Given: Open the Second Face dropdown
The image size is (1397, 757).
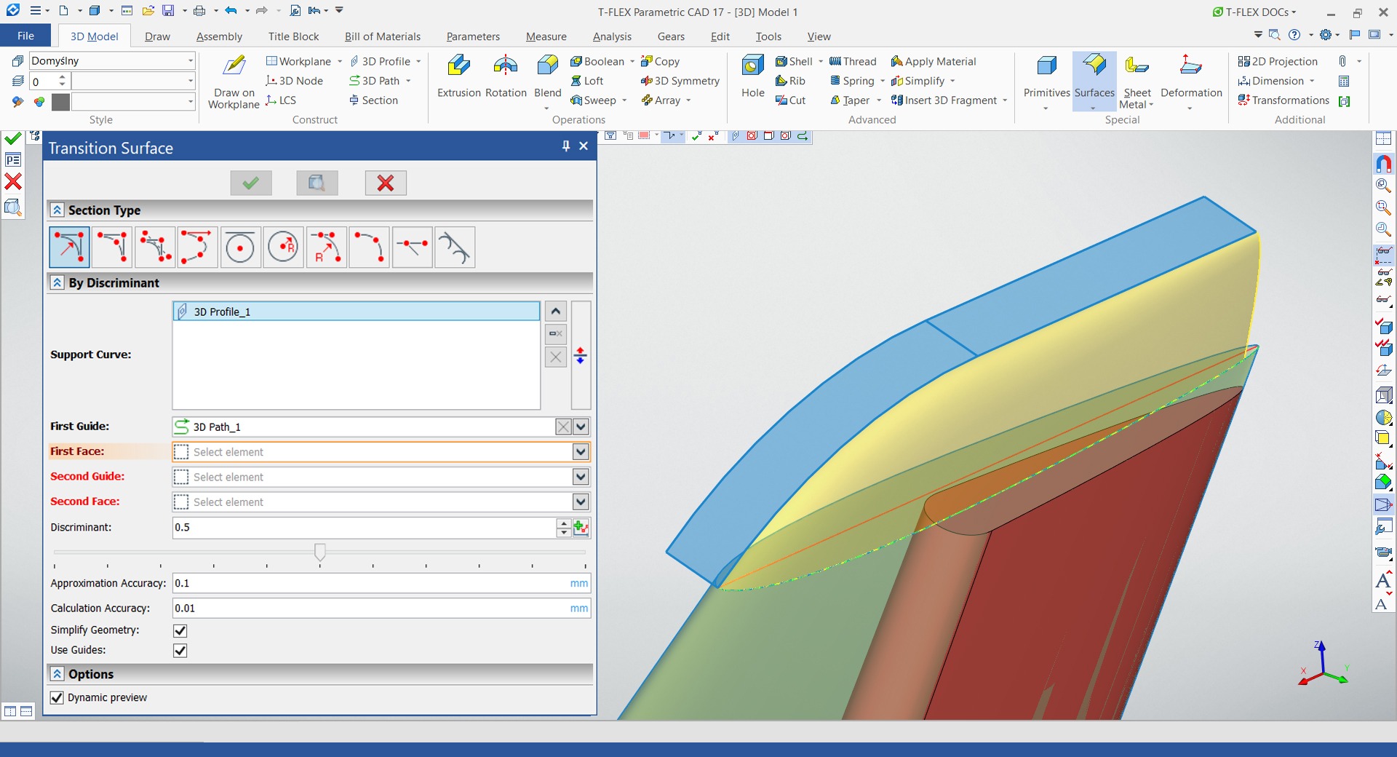Looking at the screenshot, I should click(x=581, y=502).
